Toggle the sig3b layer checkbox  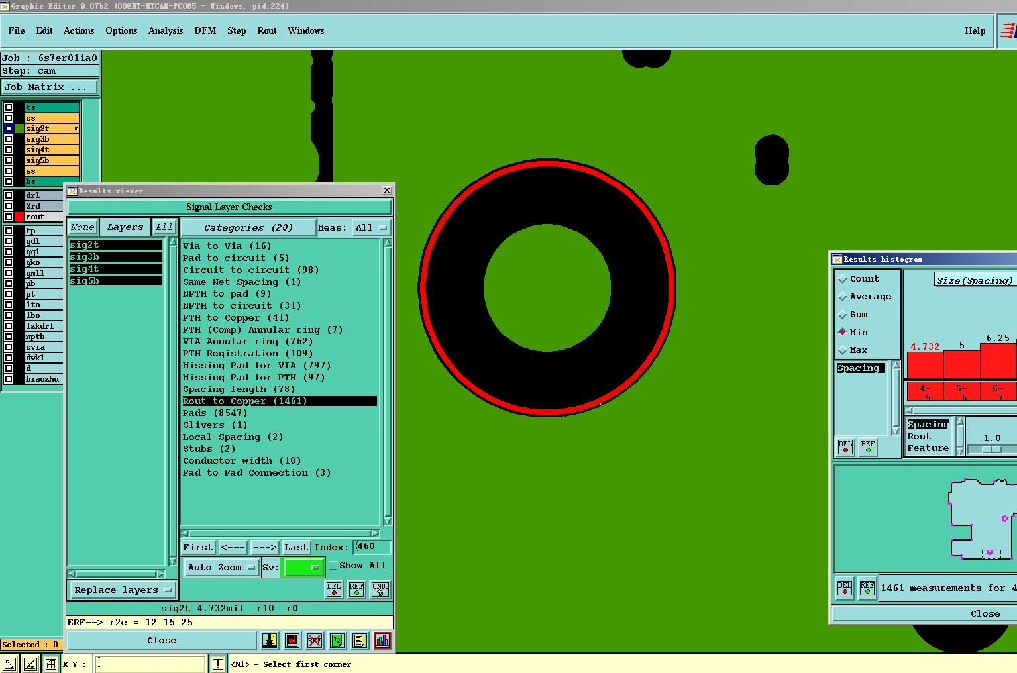tap(9, 139)
